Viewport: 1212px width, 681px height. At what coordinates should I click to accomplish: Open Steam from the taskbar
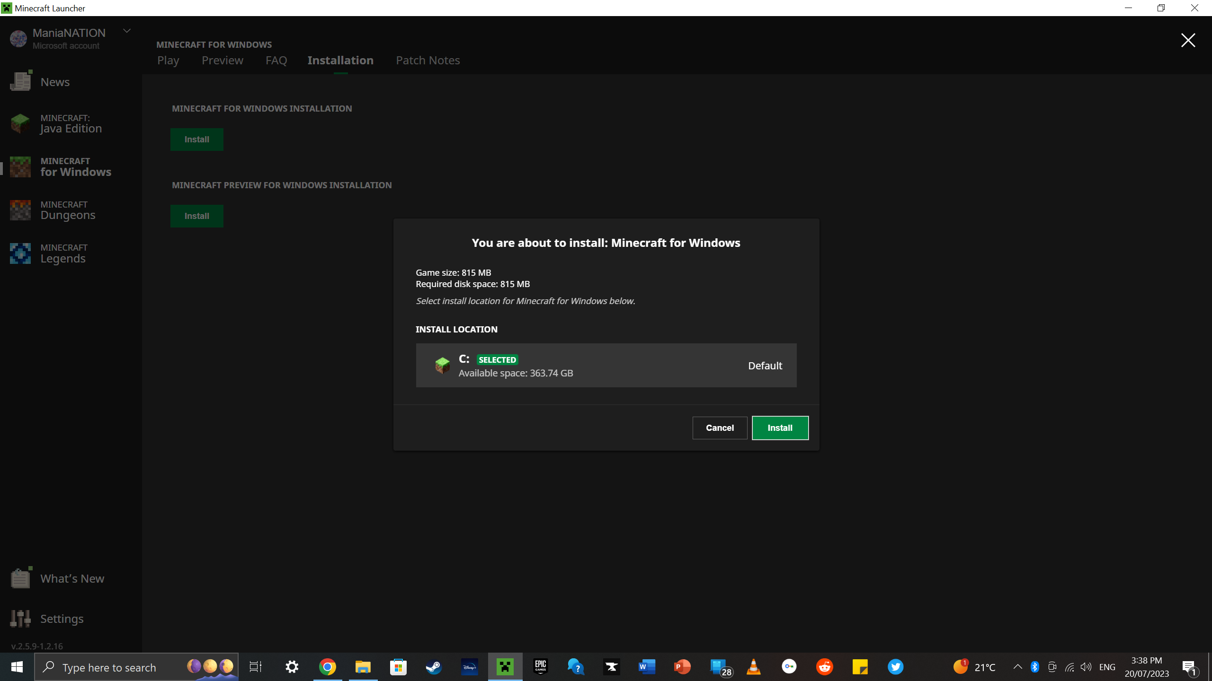434,667
